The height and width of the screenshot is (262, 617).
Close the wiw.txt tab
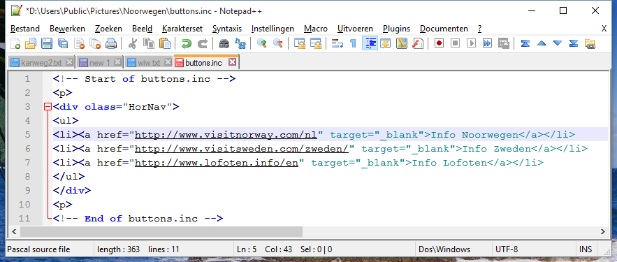168,61
